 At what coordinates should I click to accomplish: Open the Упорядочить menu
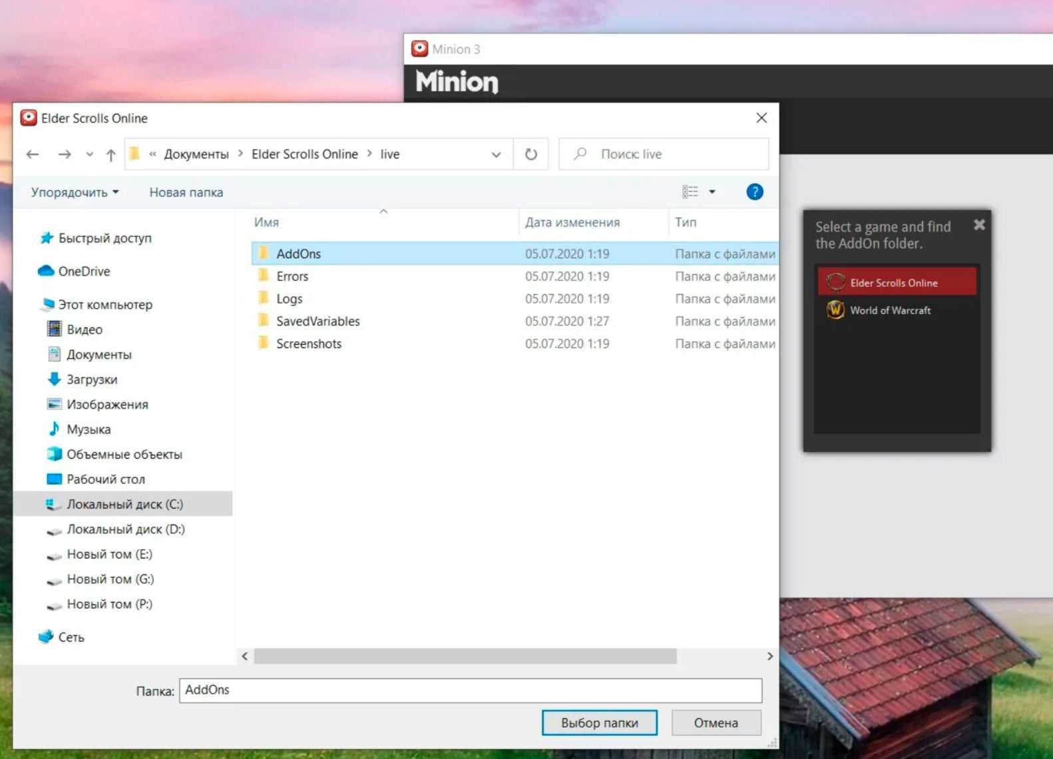pos(75,192)
